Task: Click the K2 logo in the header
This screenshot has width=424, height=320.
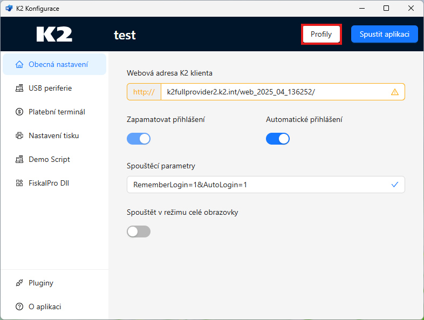Action: click(x=54, y=35)
